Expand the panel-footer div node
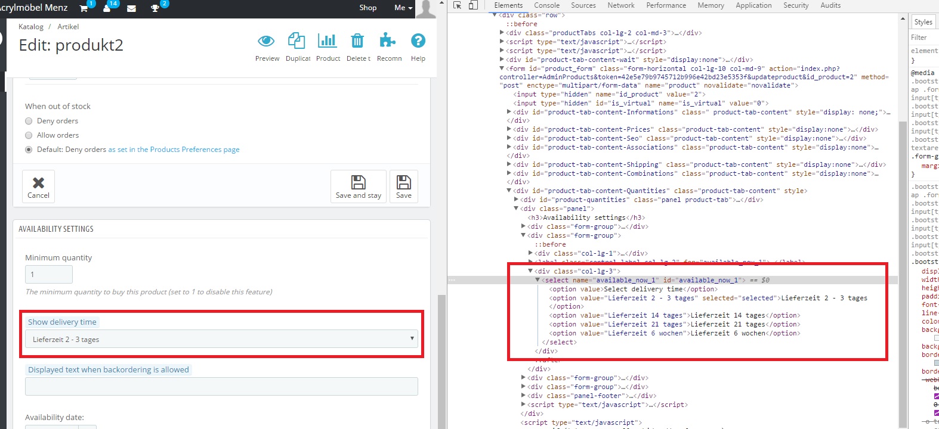The image size is (939, 429). click(x=523, y=396)
